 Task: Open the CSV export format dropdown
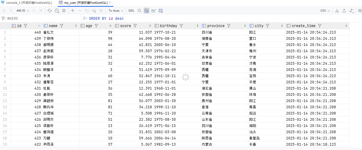[325, 11]
